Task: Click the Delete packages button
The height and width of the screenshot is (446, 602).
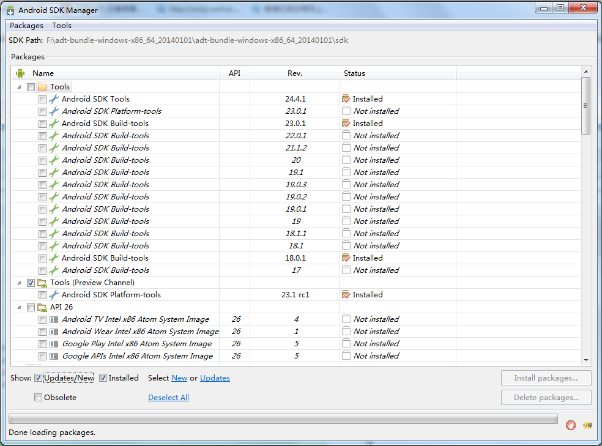Action: [546, 398]
